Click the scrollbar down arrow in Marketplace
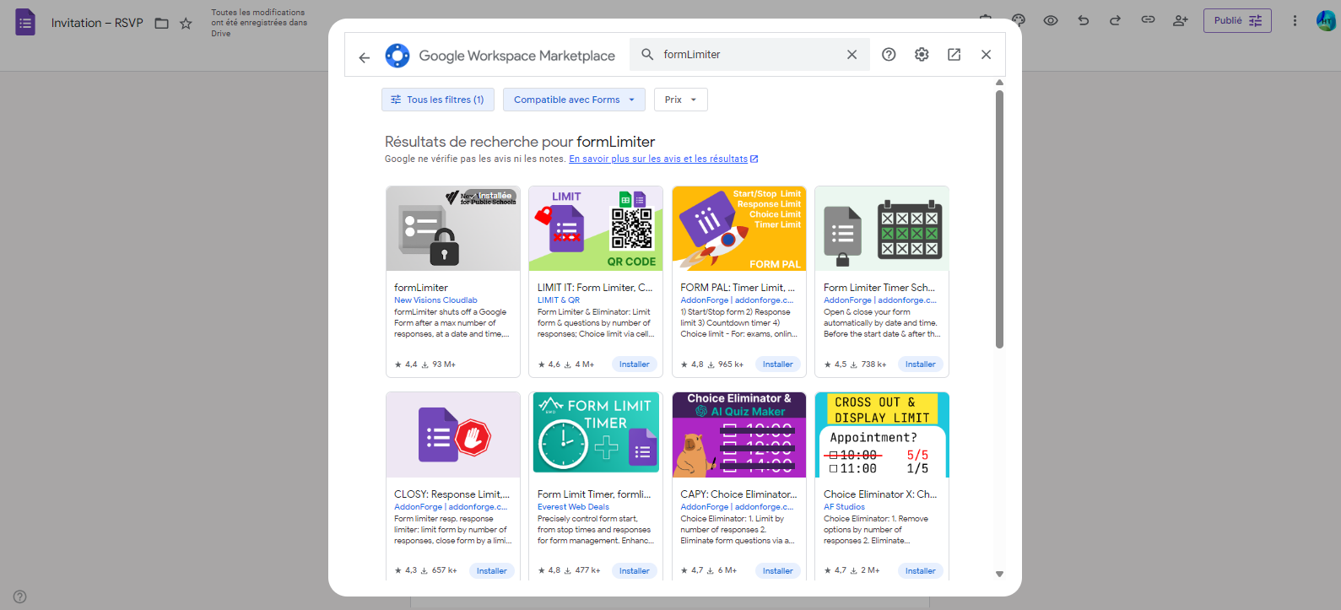This screenshot has height=610, width=1341. (999, 574)
